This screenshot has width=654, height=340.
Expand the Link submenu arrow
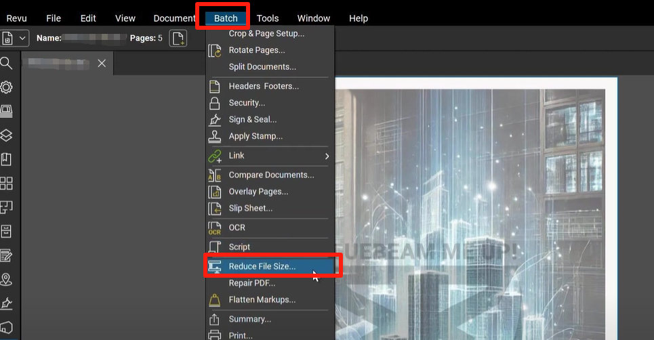click(x=327, y=156)
